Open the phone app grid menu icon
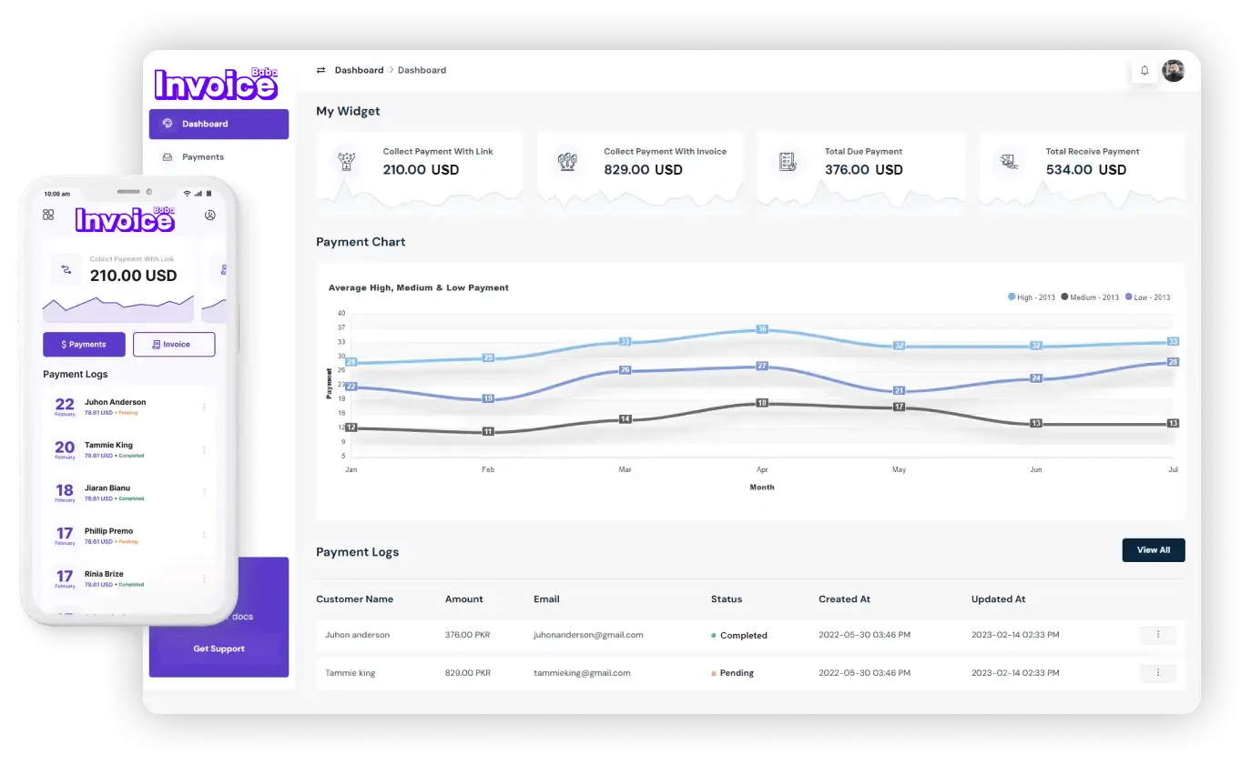Screen dimensions: 1251x764 [x=48, y=215]
